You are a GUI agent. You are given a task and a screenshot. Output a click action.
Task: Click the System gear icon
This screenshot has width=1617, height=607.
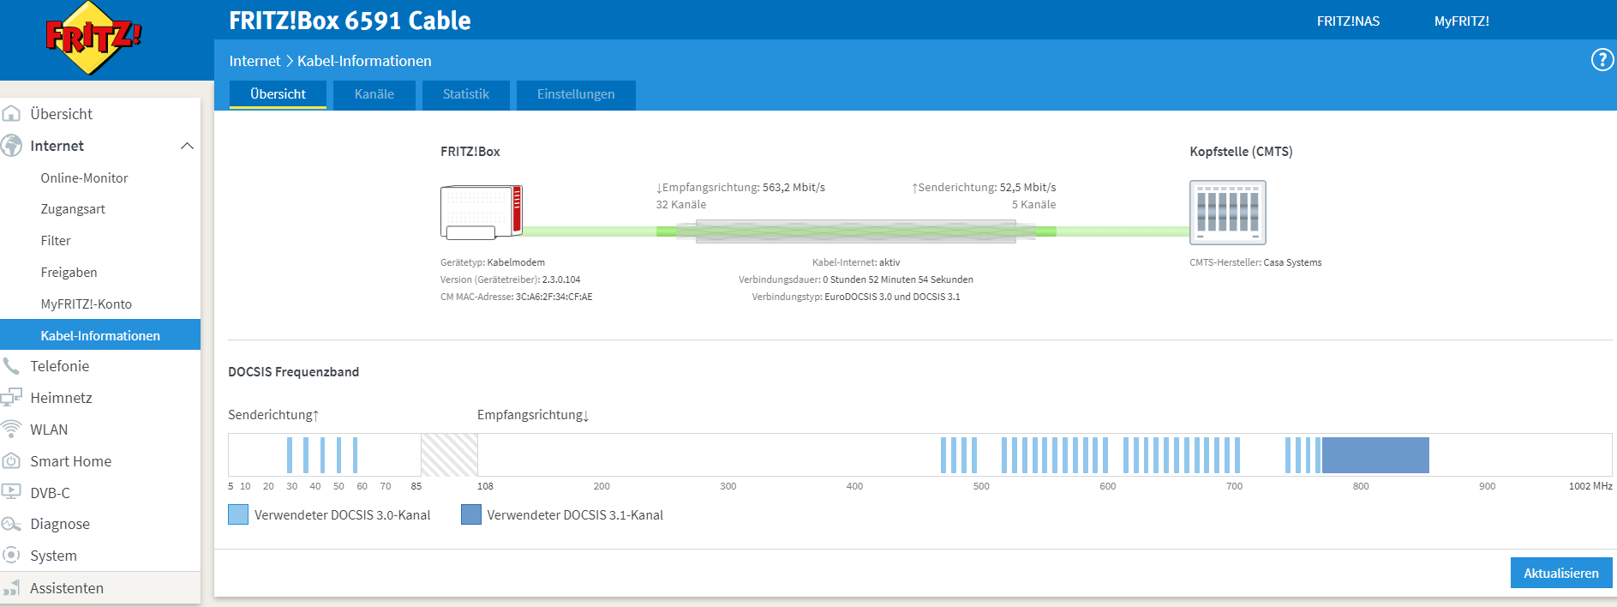pyautogui.click(x=11, y=556)
